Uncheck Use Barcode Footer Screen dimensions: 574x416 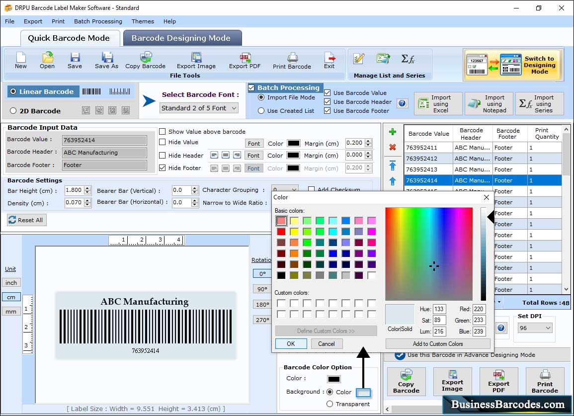click(328, 111)
